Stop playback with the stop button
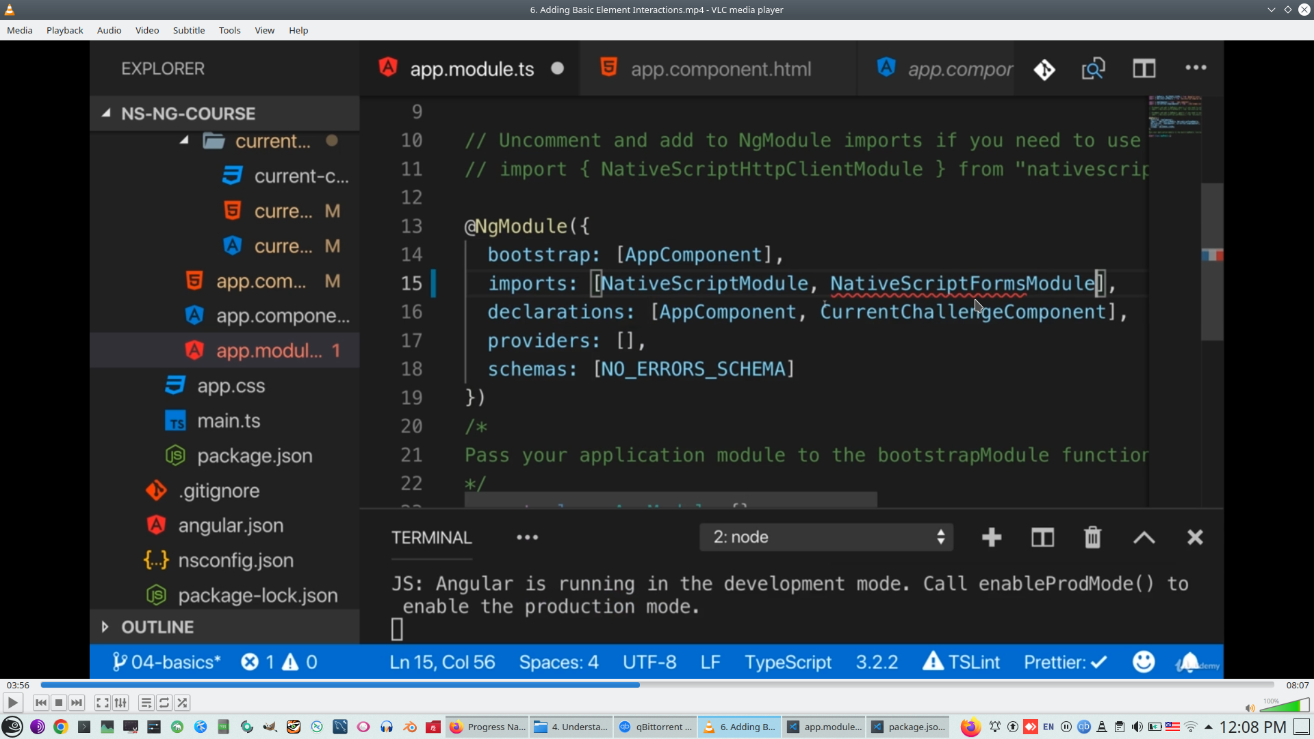Screen dimensions: 1314x739 point(59,703)
